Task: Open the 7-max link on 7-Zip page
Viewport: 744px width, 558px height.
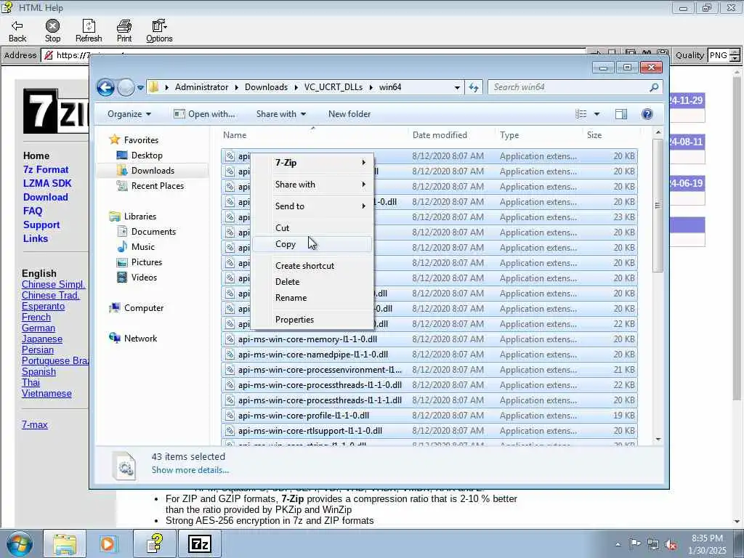Action: pos(35,425)
